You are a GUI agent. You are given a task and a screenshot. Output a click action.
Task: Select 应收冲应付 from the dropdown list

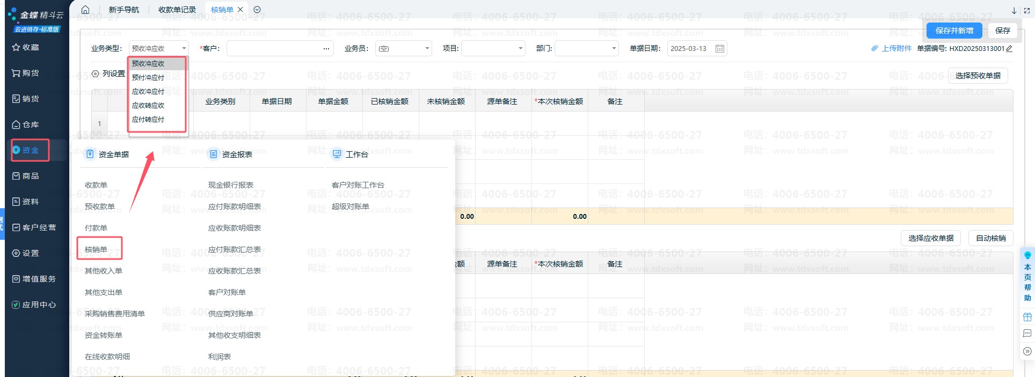148,92
